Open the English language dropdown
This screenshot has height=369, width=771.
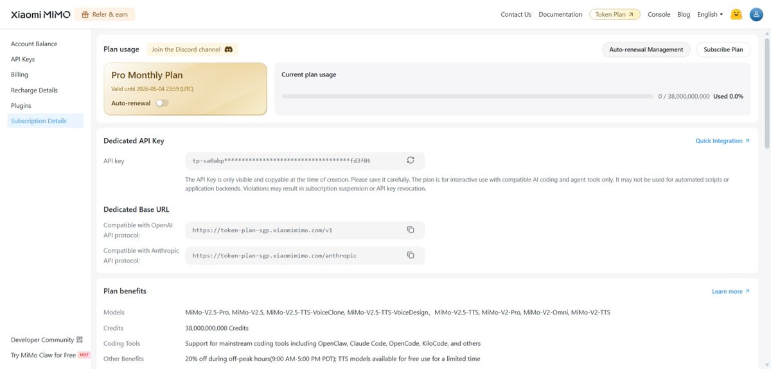coord(710,14)
